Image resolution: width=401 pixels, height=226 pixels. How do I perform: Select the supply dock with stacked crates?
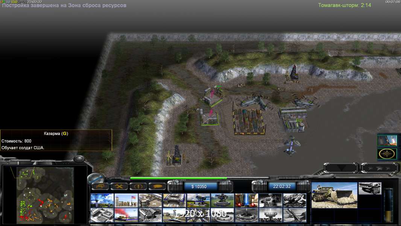coord(249,122)
